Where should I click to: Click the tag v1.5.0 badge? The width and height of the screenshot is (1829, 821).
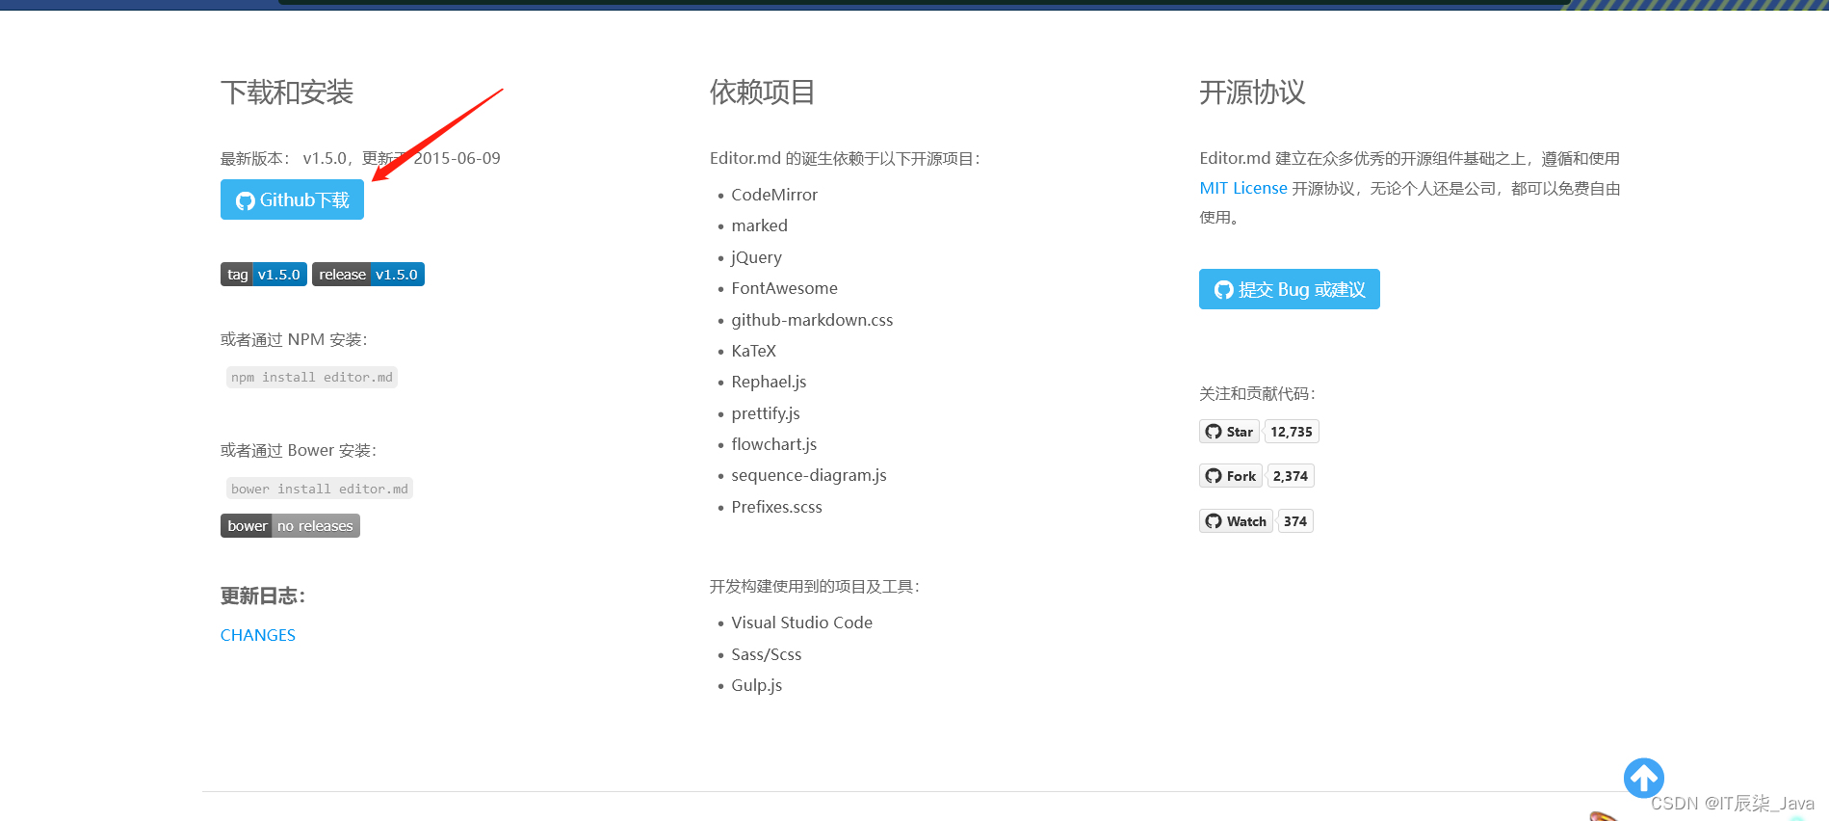[x=264, y=275]
